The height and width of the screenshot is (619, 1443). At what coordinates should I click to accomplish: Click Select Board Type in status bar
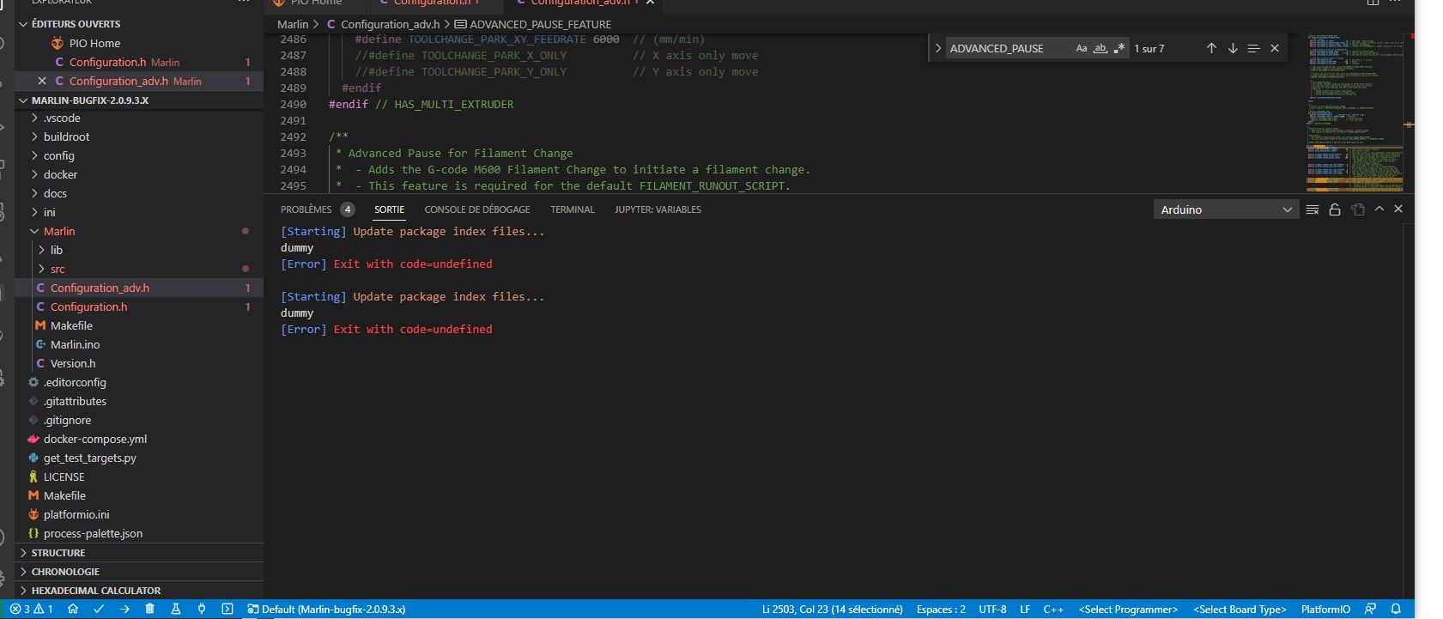coord(1240,610)
